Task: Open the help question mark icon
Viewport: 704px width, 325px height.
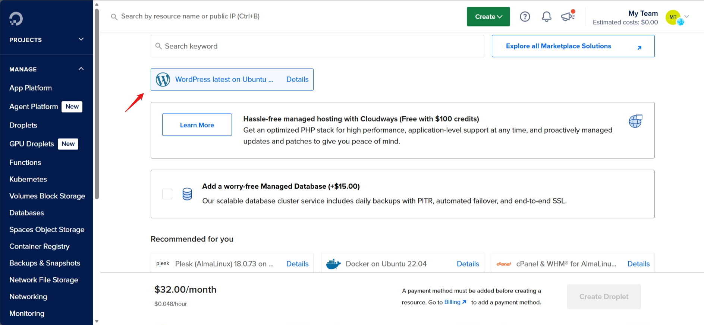Action: click(525, 16)
